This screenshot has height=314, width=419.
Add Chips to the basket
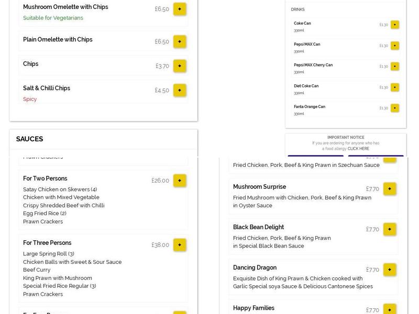click(x=180, y=66)
